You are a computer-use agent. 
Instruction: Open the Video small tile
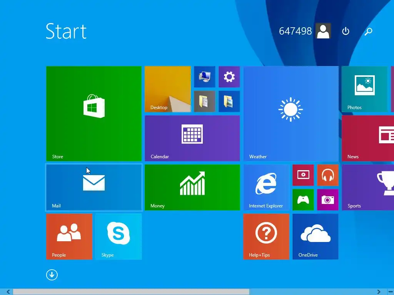tap(303, 175)
